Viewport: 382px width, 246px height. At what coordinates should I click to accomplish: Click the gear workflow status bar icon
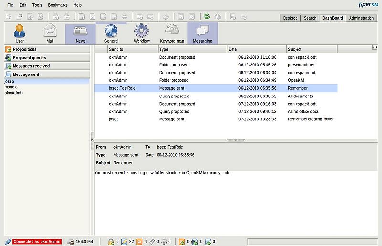164,242
